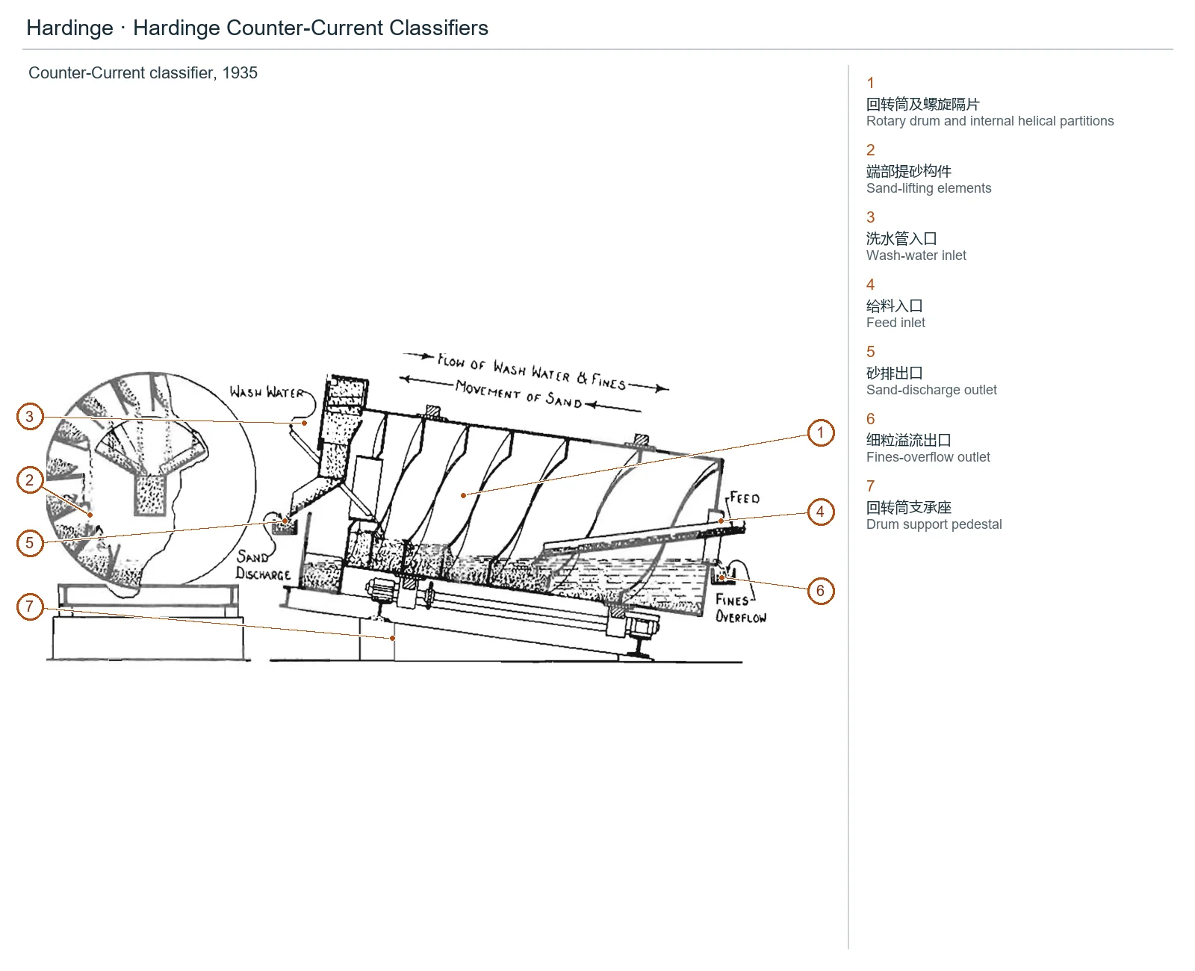Click legend entry 'Fines-overflow outlet'

coord(928,457)
